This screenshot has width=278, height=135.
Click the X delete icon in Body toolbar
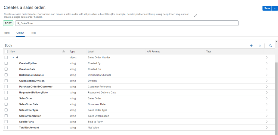260,46
